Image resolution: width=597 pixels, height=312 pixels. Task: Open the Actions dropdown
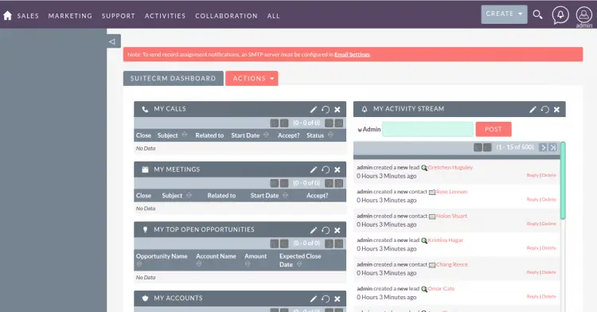(252, 78)
